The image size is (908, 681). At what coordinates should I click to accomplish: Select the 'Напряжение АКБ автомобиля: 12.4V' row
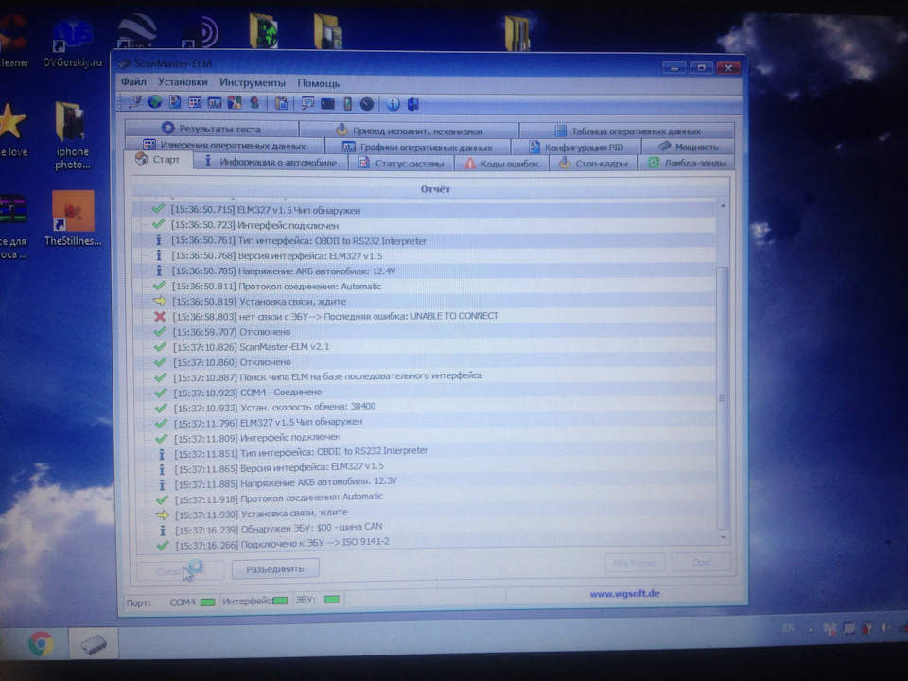click(x=425, y=271)
